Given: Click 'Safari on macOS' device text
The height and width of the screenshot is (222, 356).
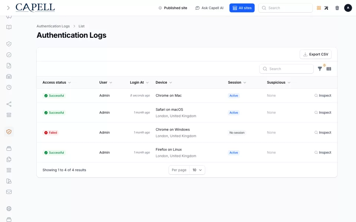Looking at the screenshot, I should tap(169, 110).
